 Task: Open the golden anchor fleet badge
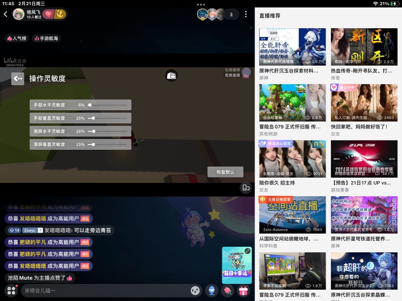[x=60, y=14]
